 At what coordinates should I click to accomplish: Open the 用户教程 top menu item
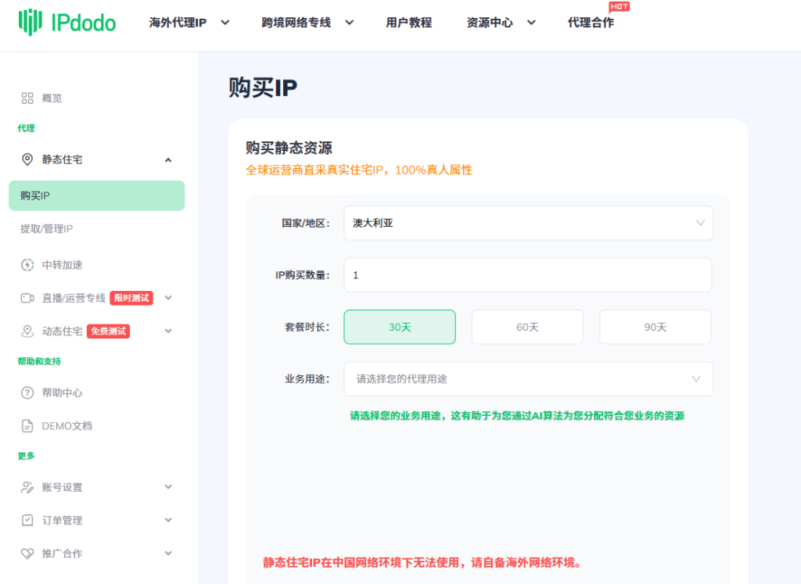[408, 23]
